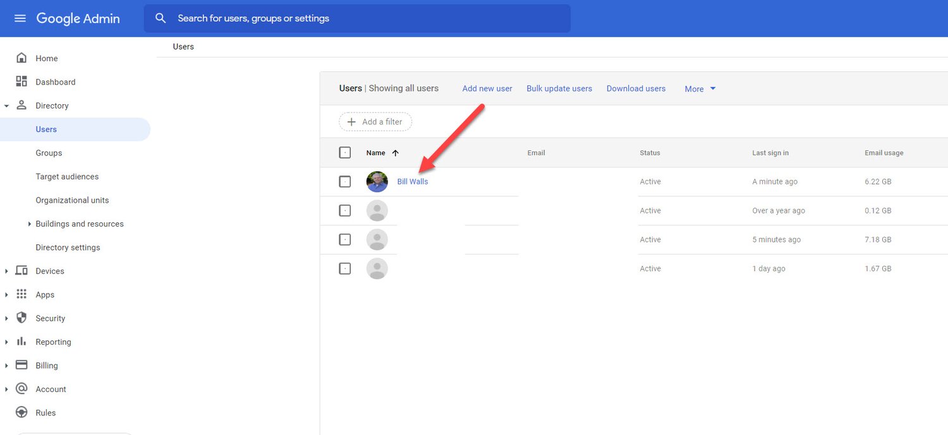Click the Security shield icon
The width and height of the screenshot is (948, 435).
(21, 318)
